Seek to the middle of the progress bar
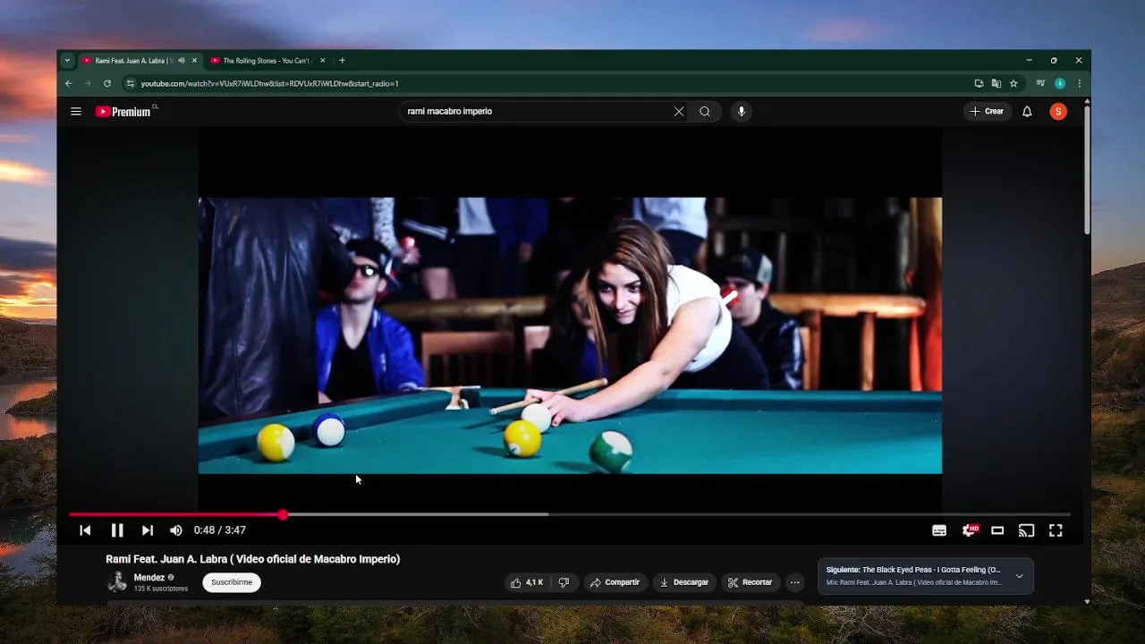This screenshot has width=1145, height=644. [570, 514]
